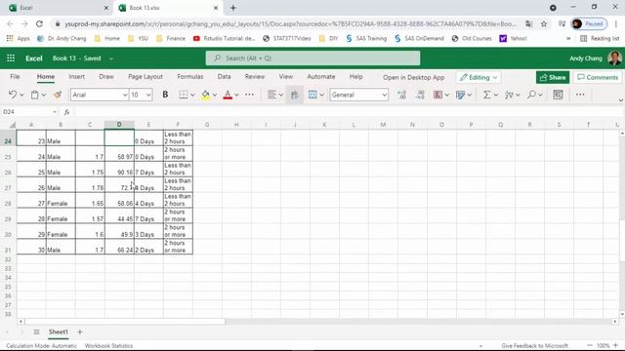The image size is (625, 351).
Task: Apply the Fill Color bucket
Action: tap(206, 95)
